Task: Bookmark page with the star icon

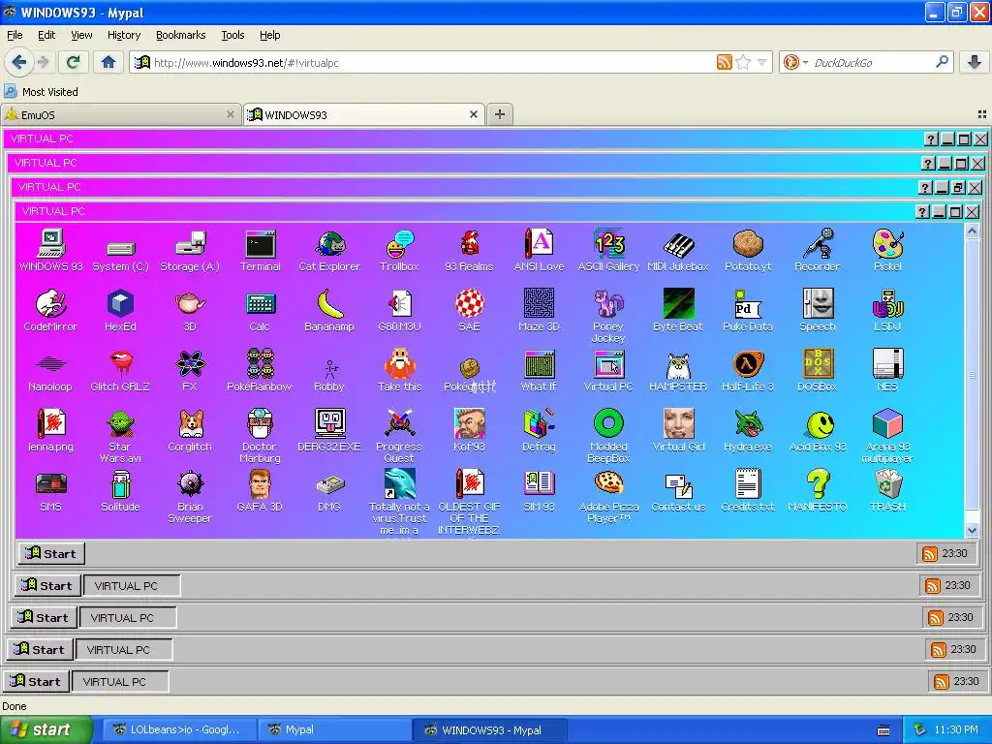Action: [743, 62]
